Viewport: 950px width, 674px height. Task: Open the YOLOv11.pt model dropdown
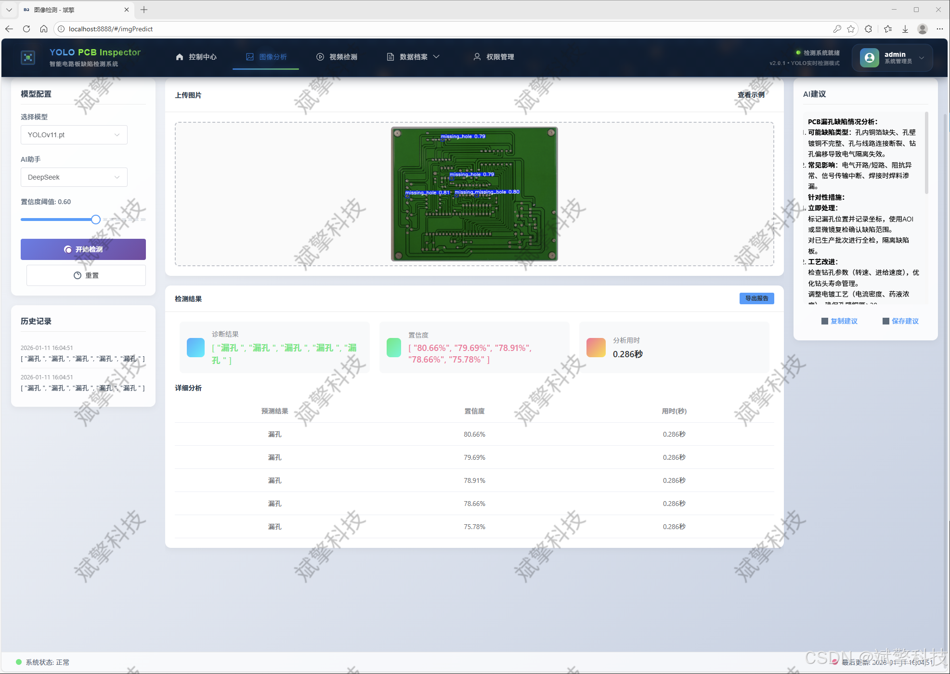click(x=74, y=135)
